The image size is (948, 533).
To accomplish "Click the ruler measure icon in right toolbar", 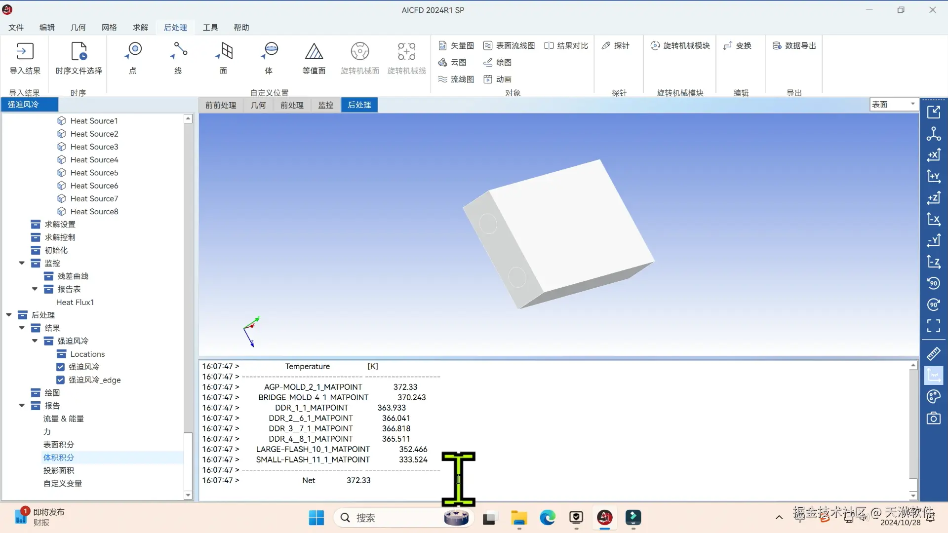I will pyautogui.click(x=933, y=354).
